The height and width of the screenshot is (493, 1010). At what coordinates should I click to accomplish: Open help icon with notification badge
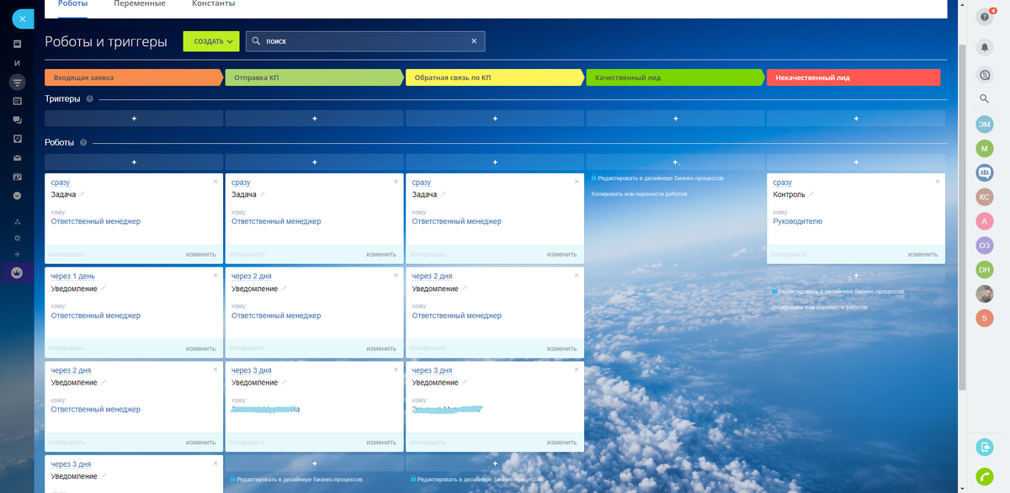[x=985, y=18]
